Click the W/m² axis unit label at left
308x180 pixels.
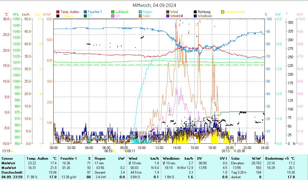click(x=47, y=14)
